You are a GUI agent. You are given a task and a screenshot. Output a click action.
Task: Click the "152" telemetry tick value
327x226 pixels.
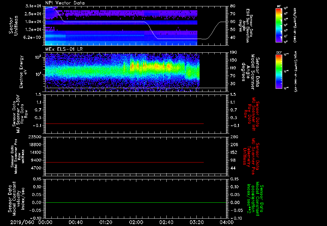click(233, 152)
